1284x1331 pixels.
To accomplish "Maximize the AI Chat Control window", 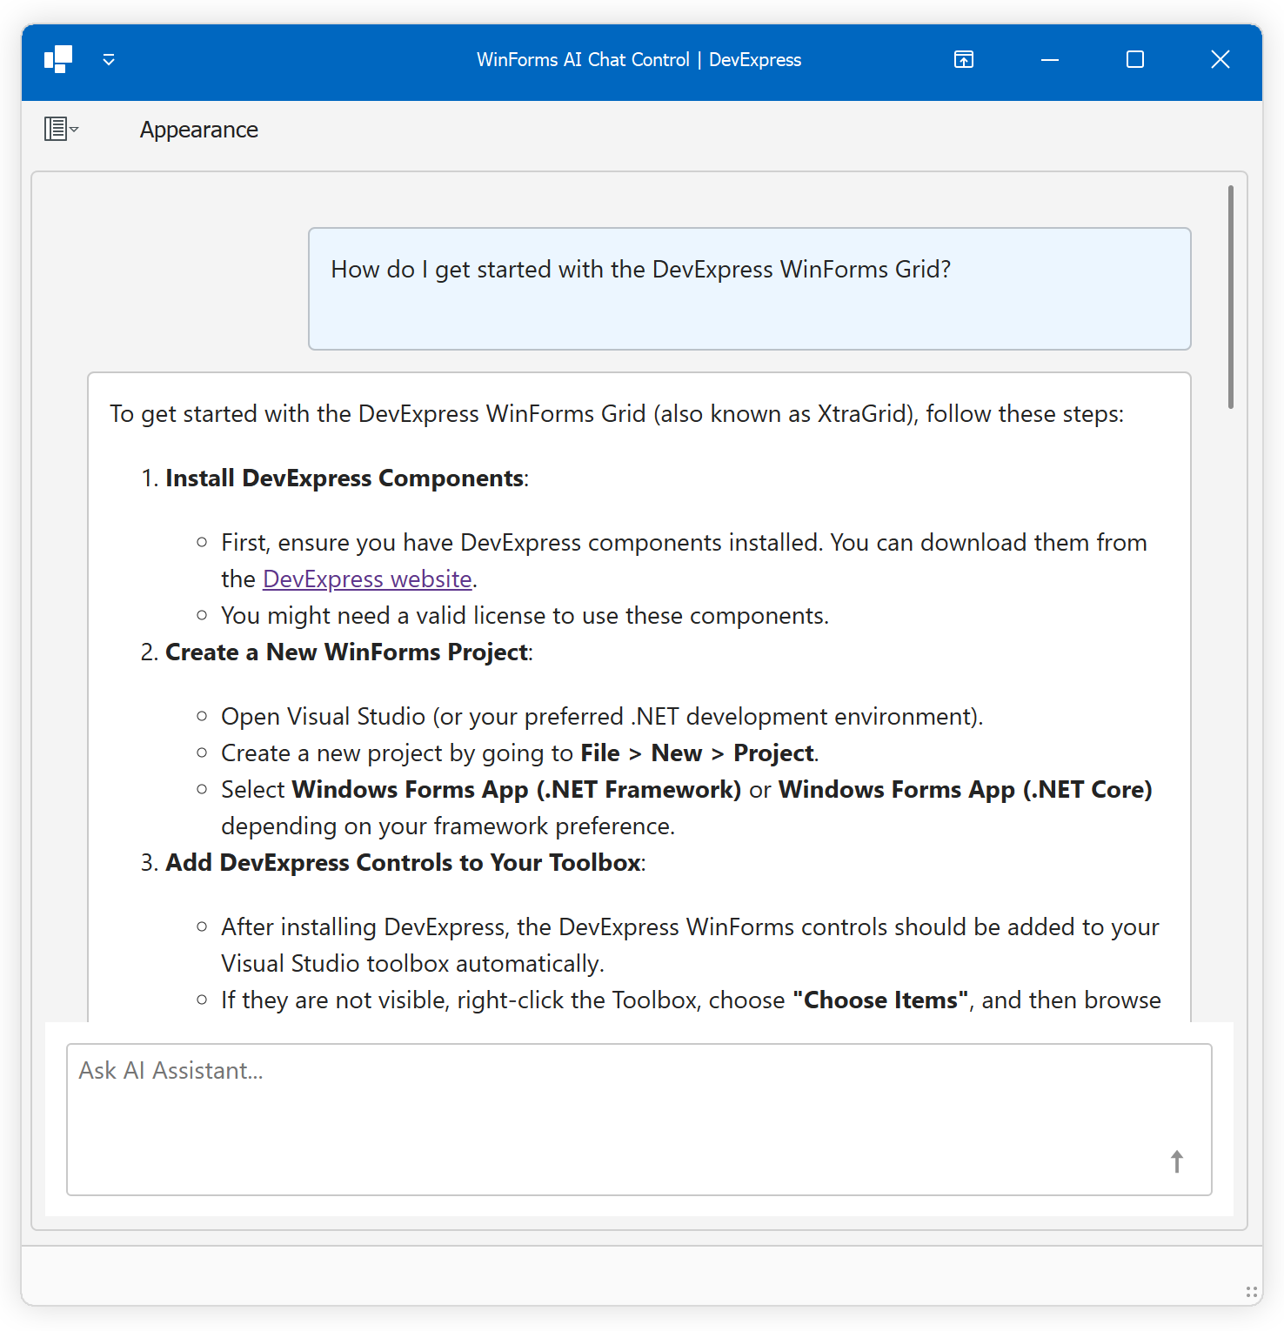I will (x=1135, y=59).
